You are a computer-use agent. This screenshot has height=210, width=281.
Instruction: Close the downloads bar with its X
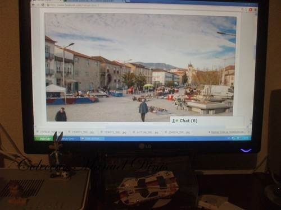point(249,132)
